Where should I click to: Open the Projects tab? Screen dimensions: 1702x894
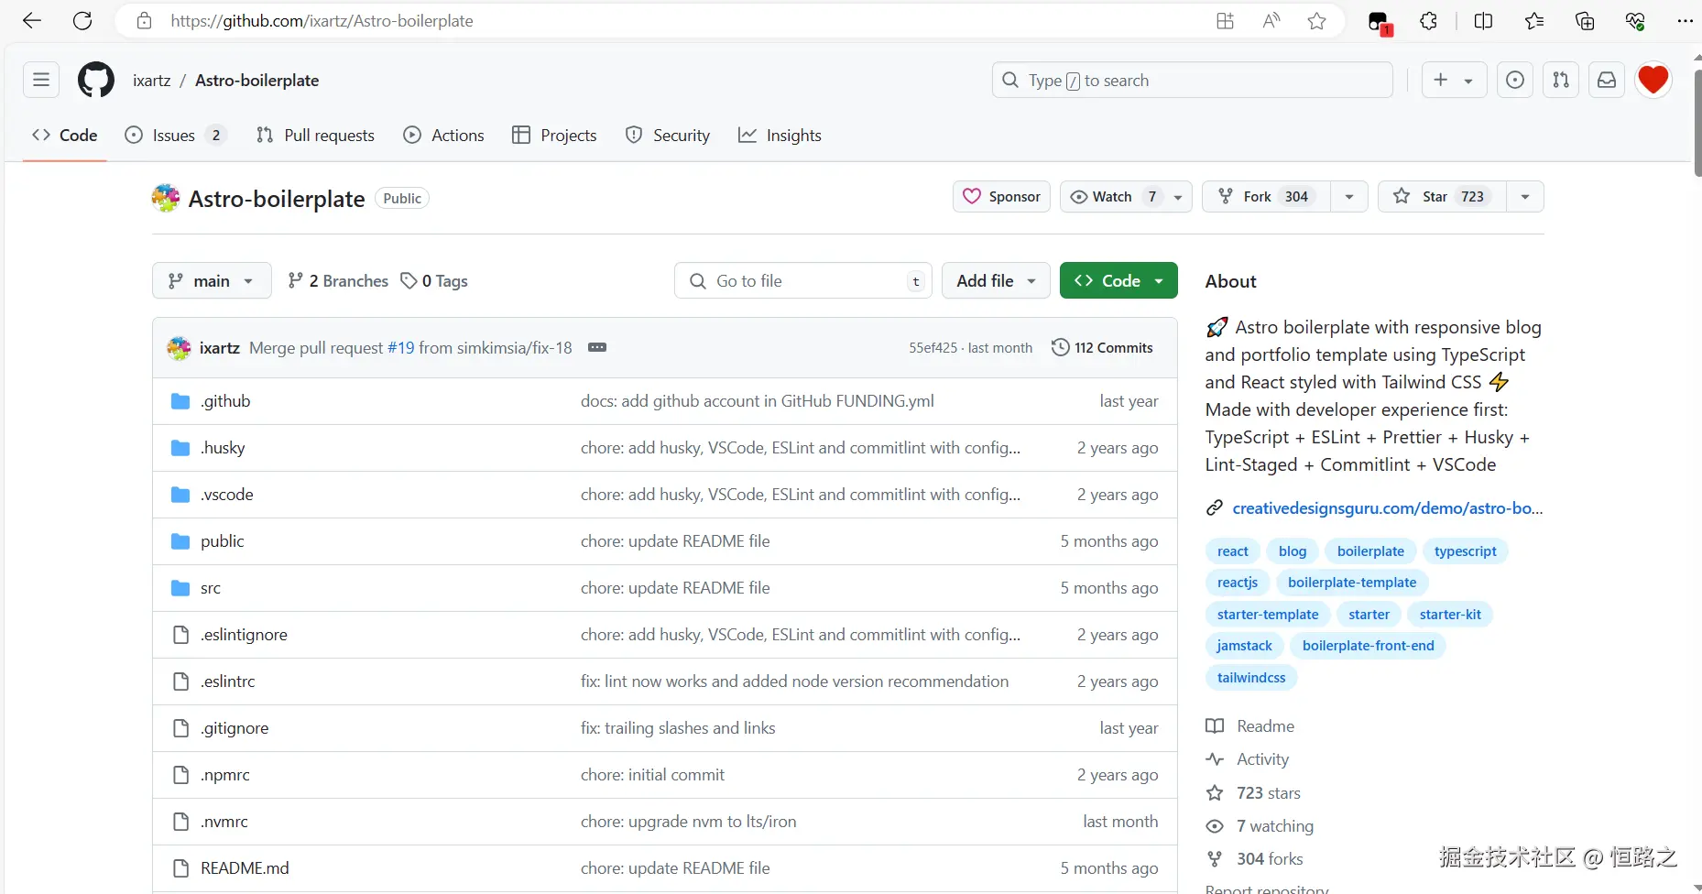[554, 136]
